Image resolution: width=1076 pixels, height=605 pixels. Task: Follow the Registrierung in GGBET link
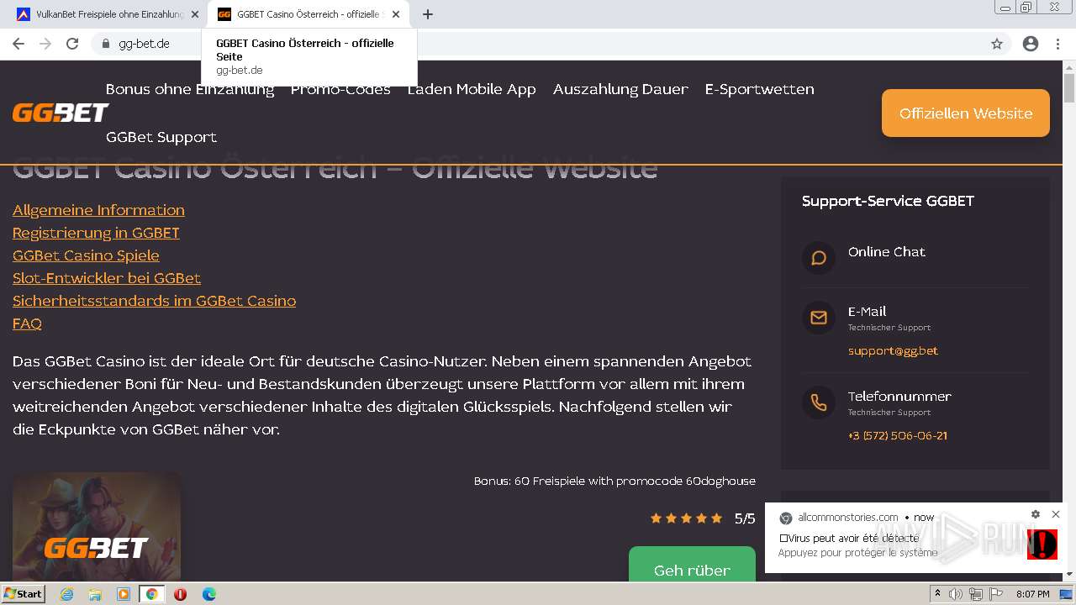(x=96, y=233)
